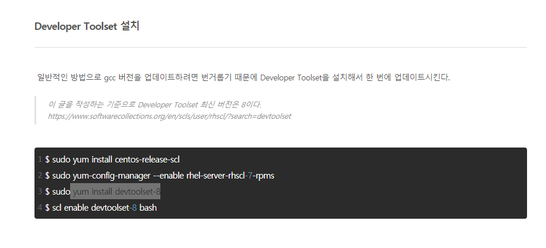Screen dimensions: 546x248
Task: Click rhel-server-rhscl-7-rpms repository name
Action: point(230,175)
